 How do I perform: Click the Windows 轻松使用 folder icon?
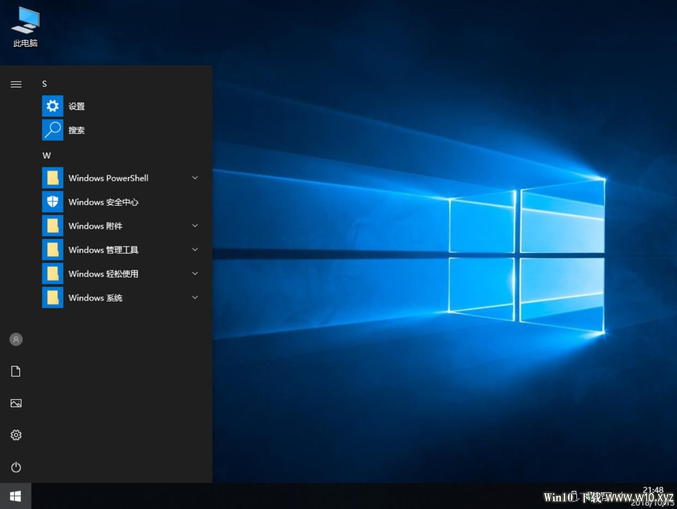point(53,274)
